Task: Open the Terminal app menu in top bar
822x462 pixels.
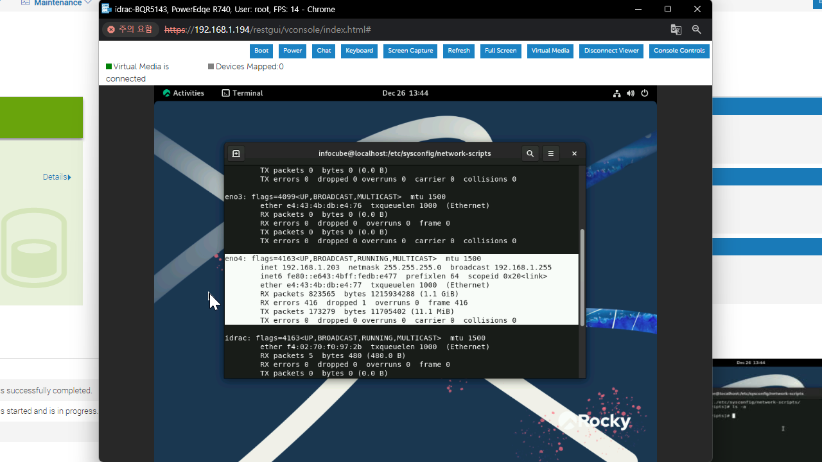Action: 243,93
